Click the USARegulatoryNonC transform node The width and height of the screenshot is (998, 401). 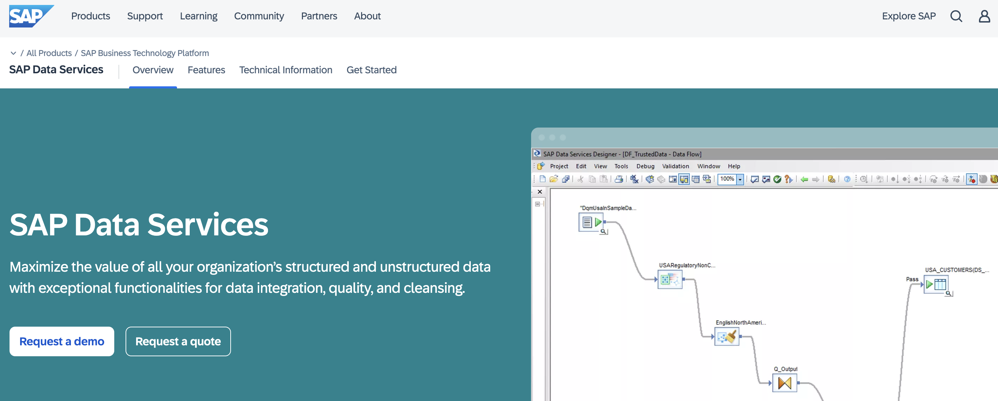(670, 279)
